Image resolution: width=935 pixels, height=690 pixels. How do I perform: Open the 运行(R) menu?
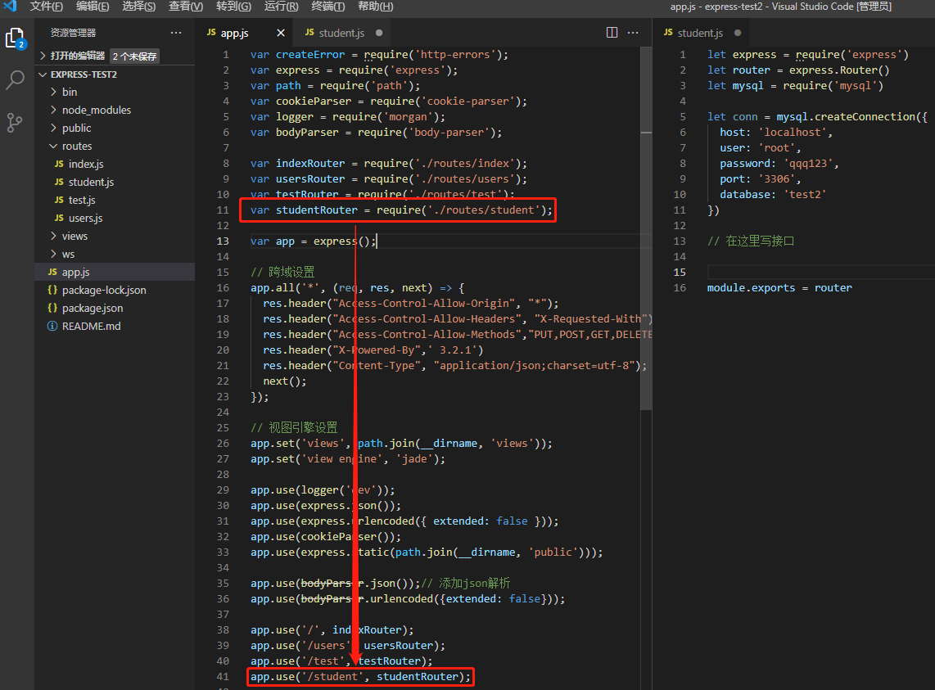[281, 7]
